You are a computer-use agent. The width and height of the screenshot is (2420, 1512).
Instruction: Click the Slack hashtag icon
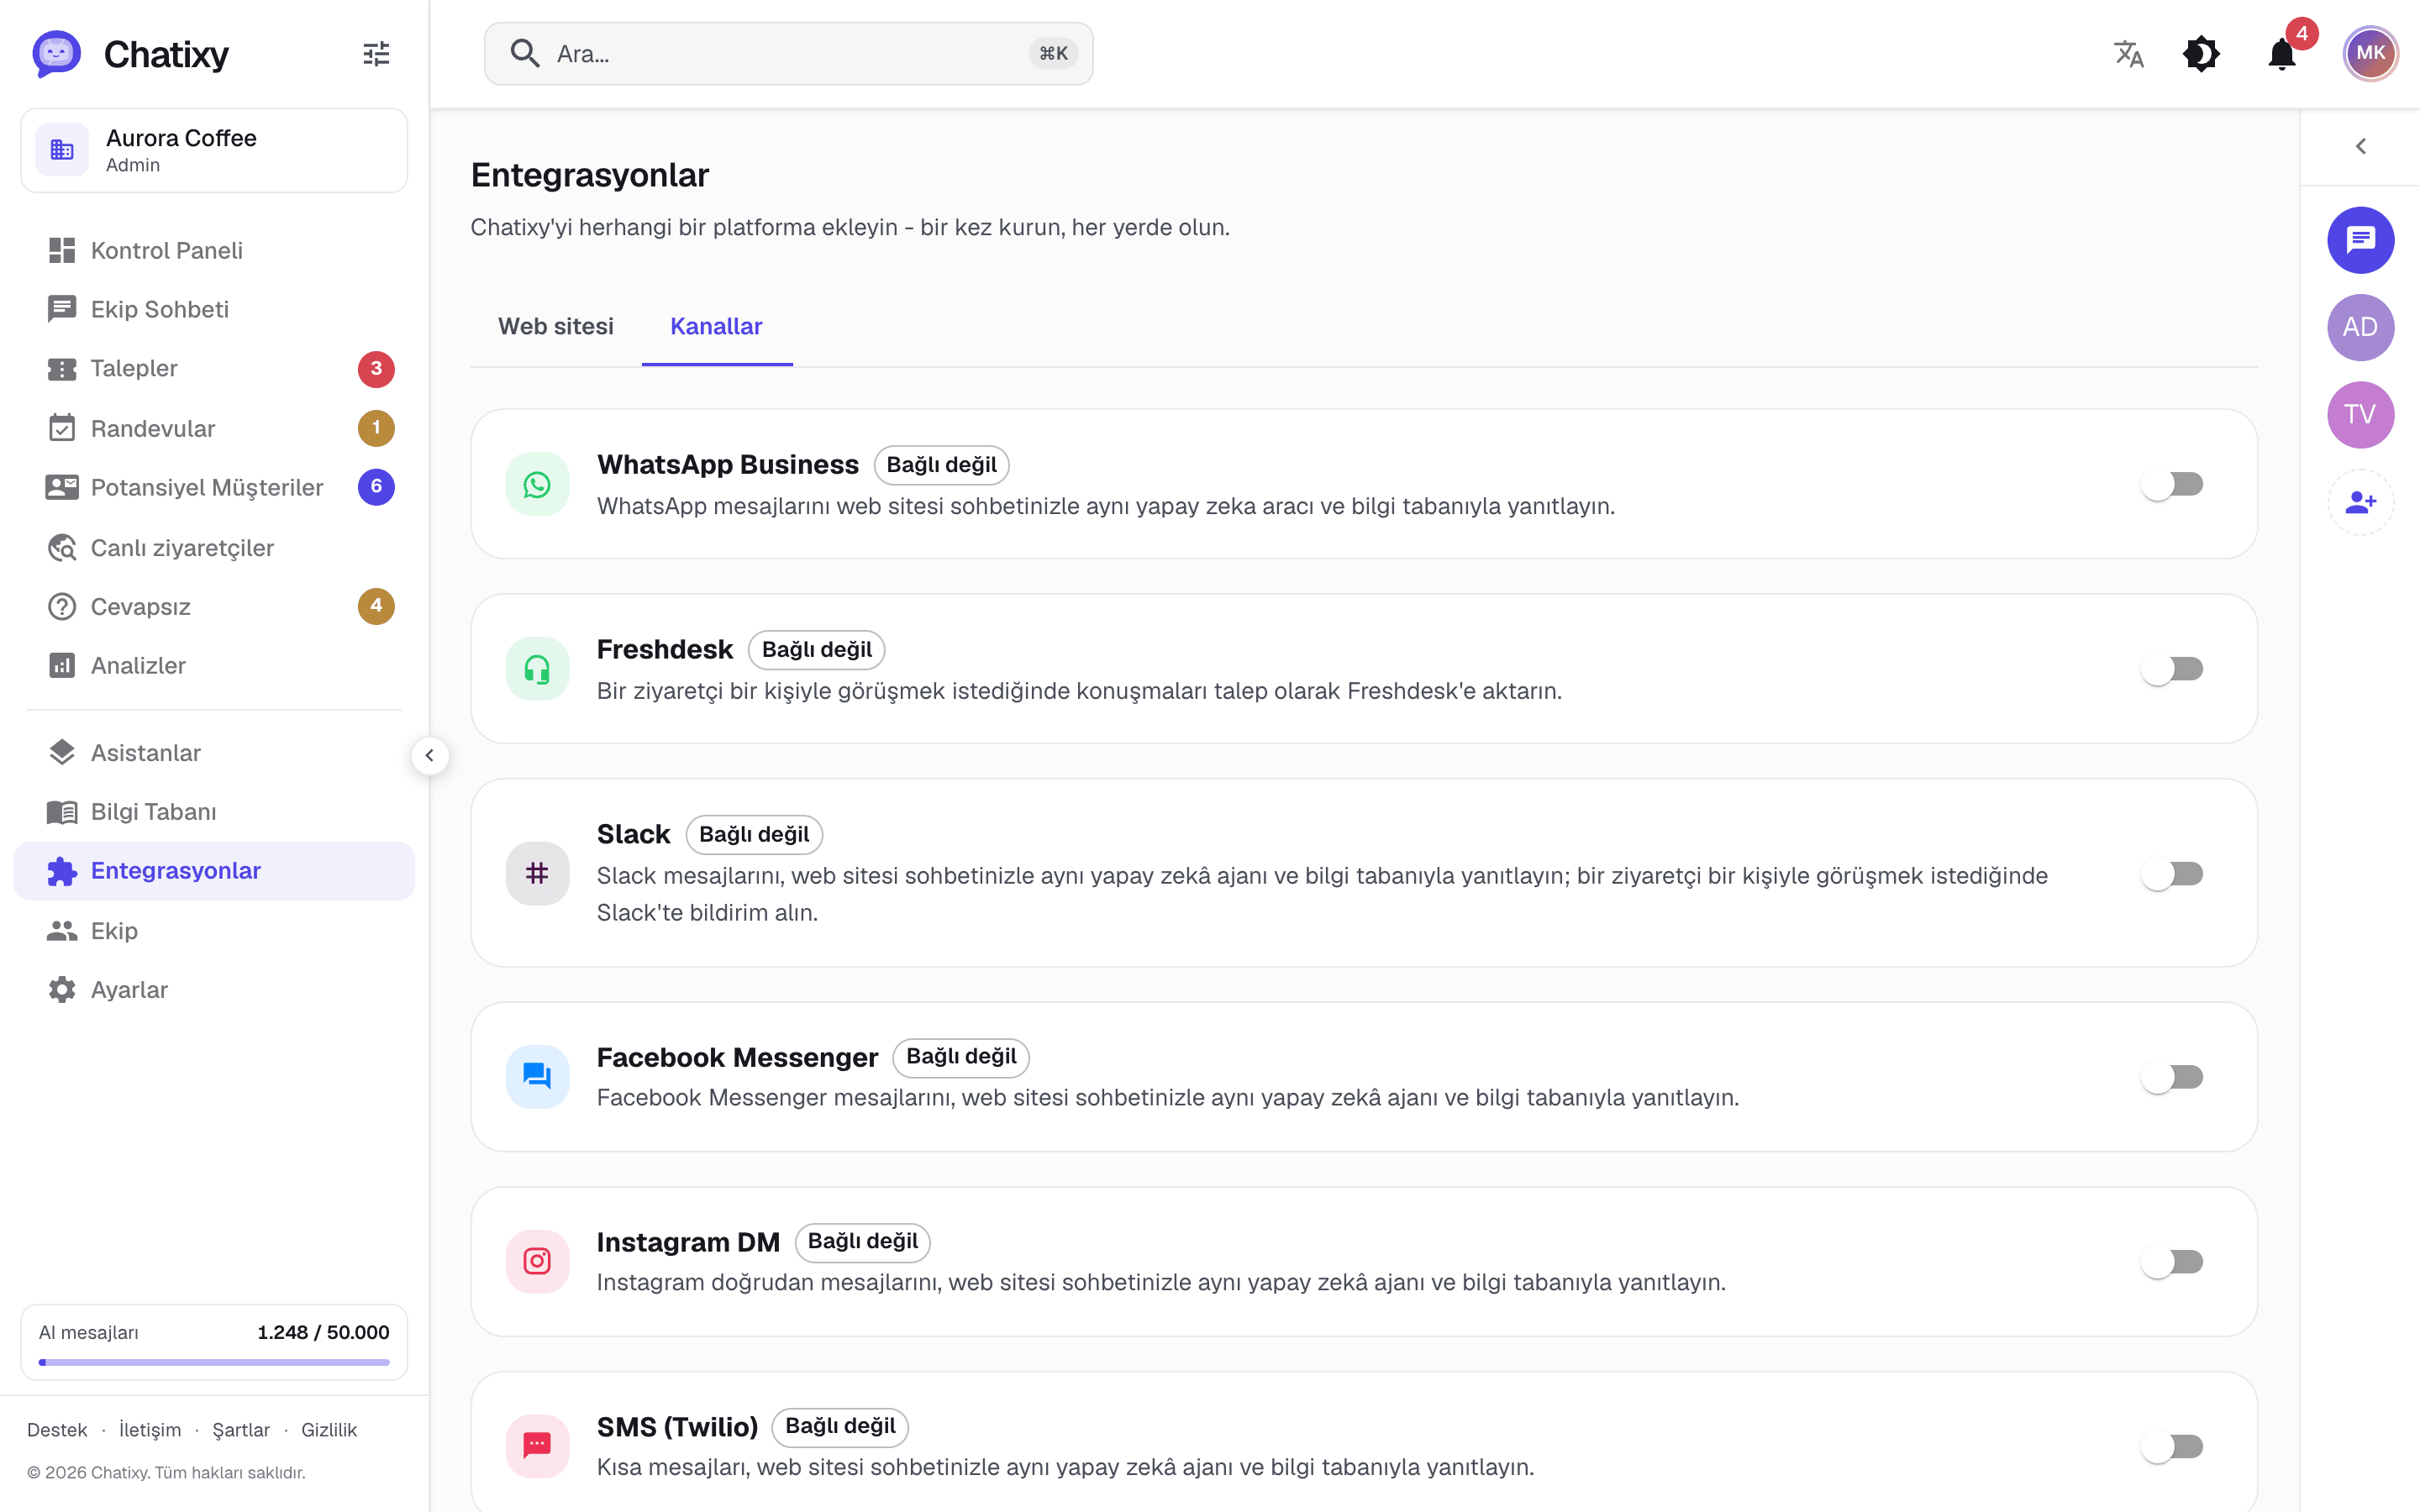pyautogui.click(x=537, y=873)
